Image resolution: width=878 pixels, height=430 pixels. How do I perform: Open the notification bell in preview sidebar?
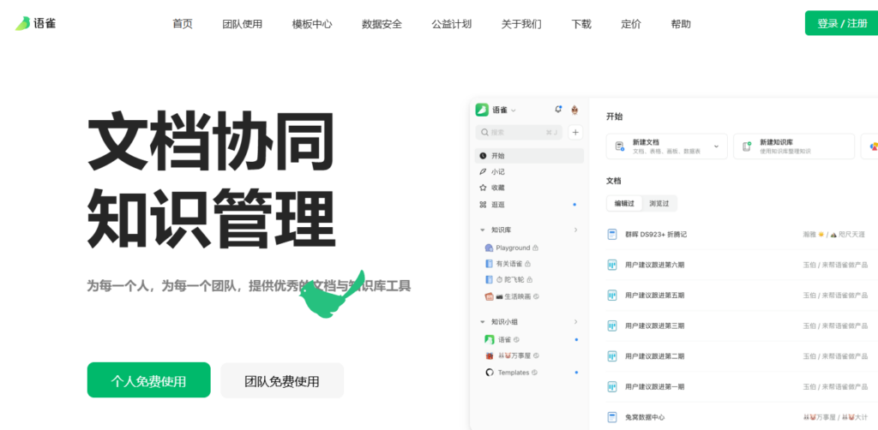pyautogui.click(x=557, y=110)
